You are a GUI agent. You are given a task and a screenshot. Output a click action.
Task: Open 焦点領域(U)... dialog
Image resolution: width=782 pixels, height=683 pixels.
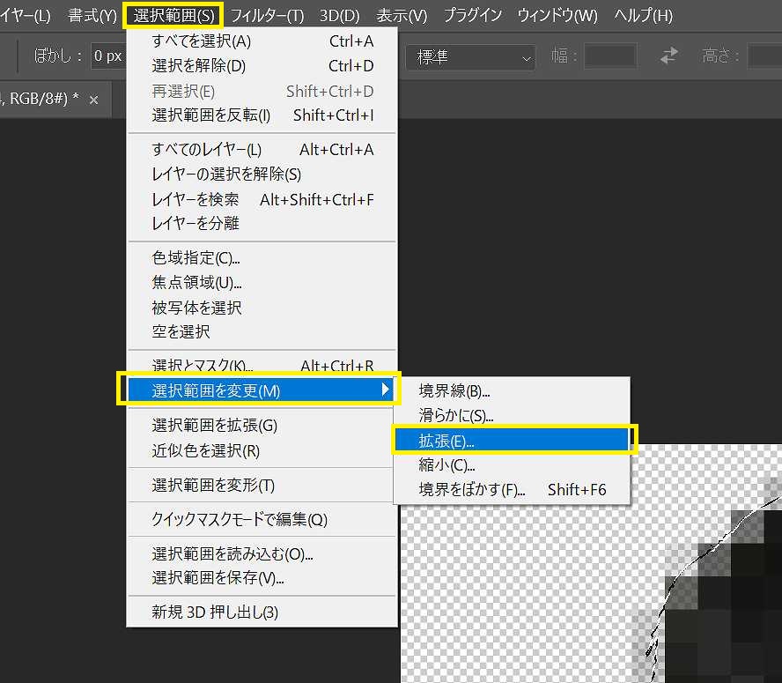click(x=262, y=283)
